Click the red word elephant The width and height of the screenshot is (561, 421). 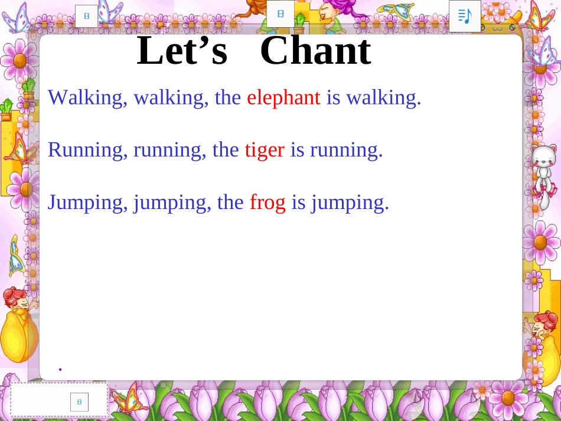point(283,97)
